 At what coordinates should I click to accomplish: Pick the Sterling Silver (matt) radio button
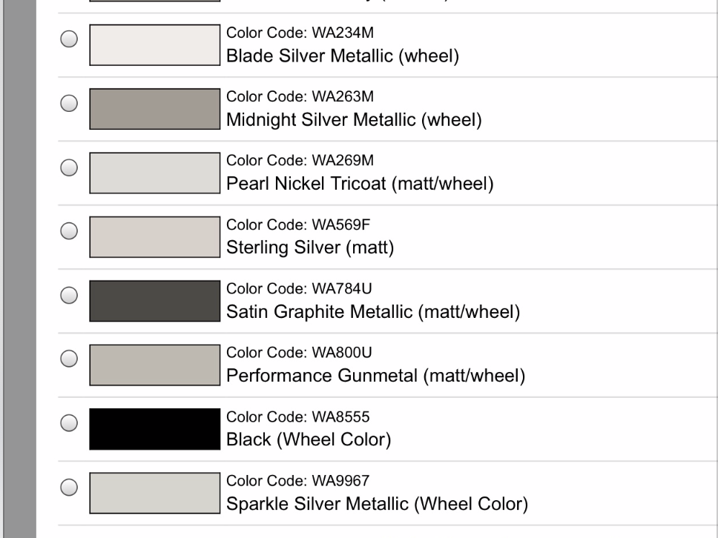[69, 231]
